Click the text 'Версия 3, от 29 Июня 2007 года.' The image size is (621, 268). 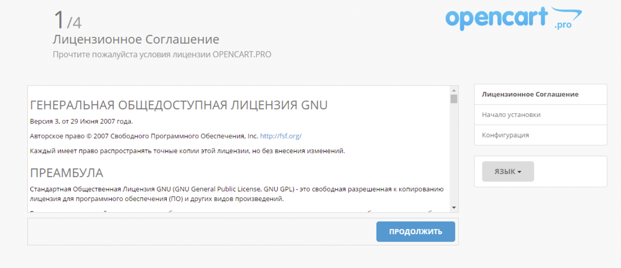click(81, 121)
